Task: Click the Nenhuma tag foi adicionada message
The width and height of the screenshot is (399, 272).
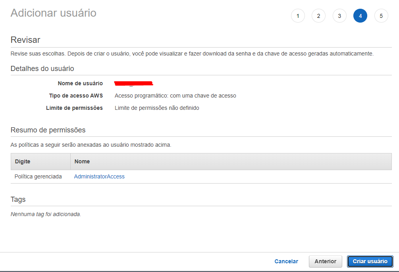Action: pyautogui.click(x=46, y=214)
